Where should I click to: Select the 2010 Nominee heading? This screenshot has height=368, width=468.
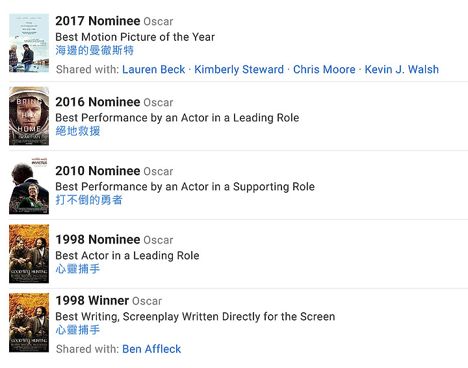click(x=97, y=171)
